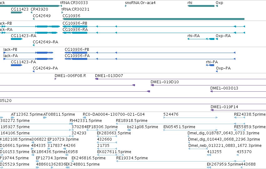Click the Oxp-PA protein label
The width and height of the screenshot is (266, 169).
click(x=223, y=68)
